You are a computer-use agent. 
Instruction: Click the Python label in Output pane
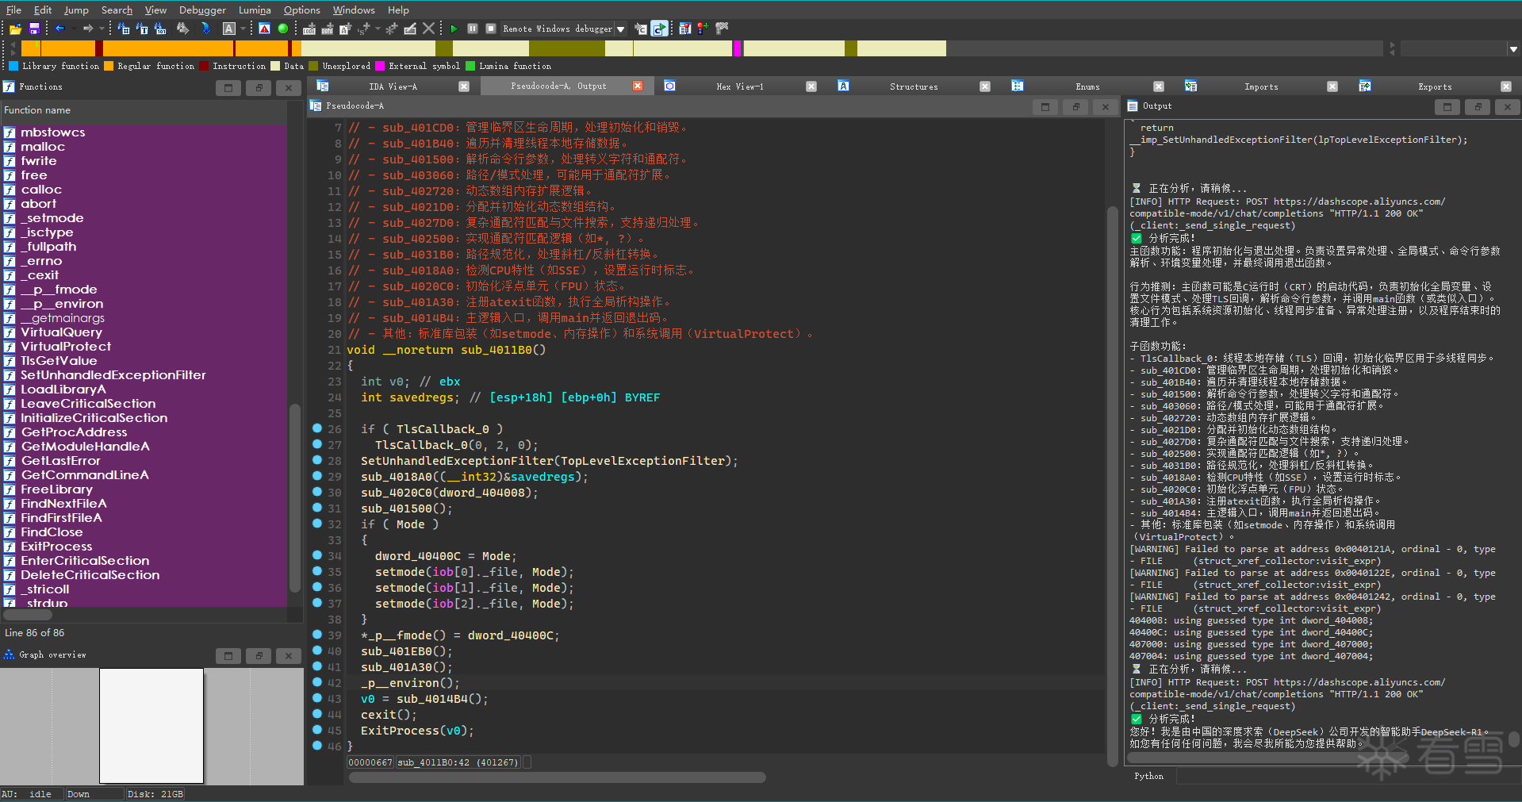1148,776
